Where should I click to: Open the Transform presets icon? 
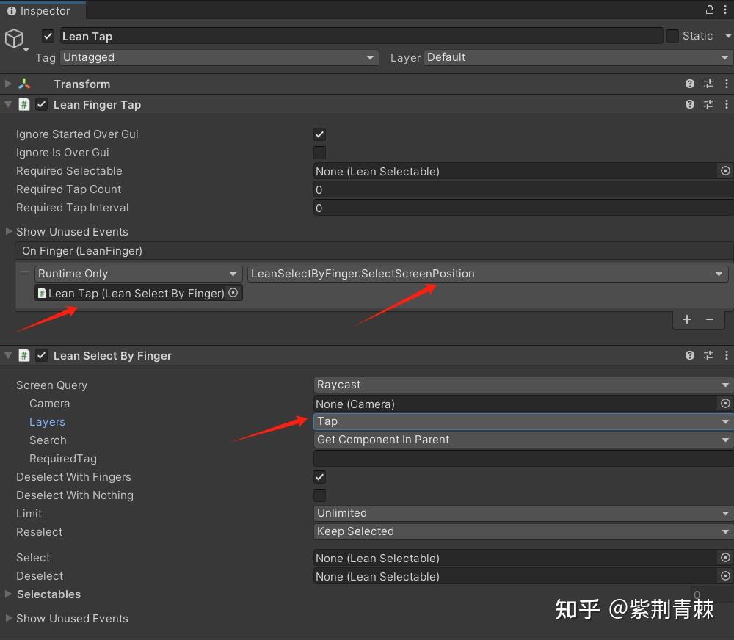(708, 84)
